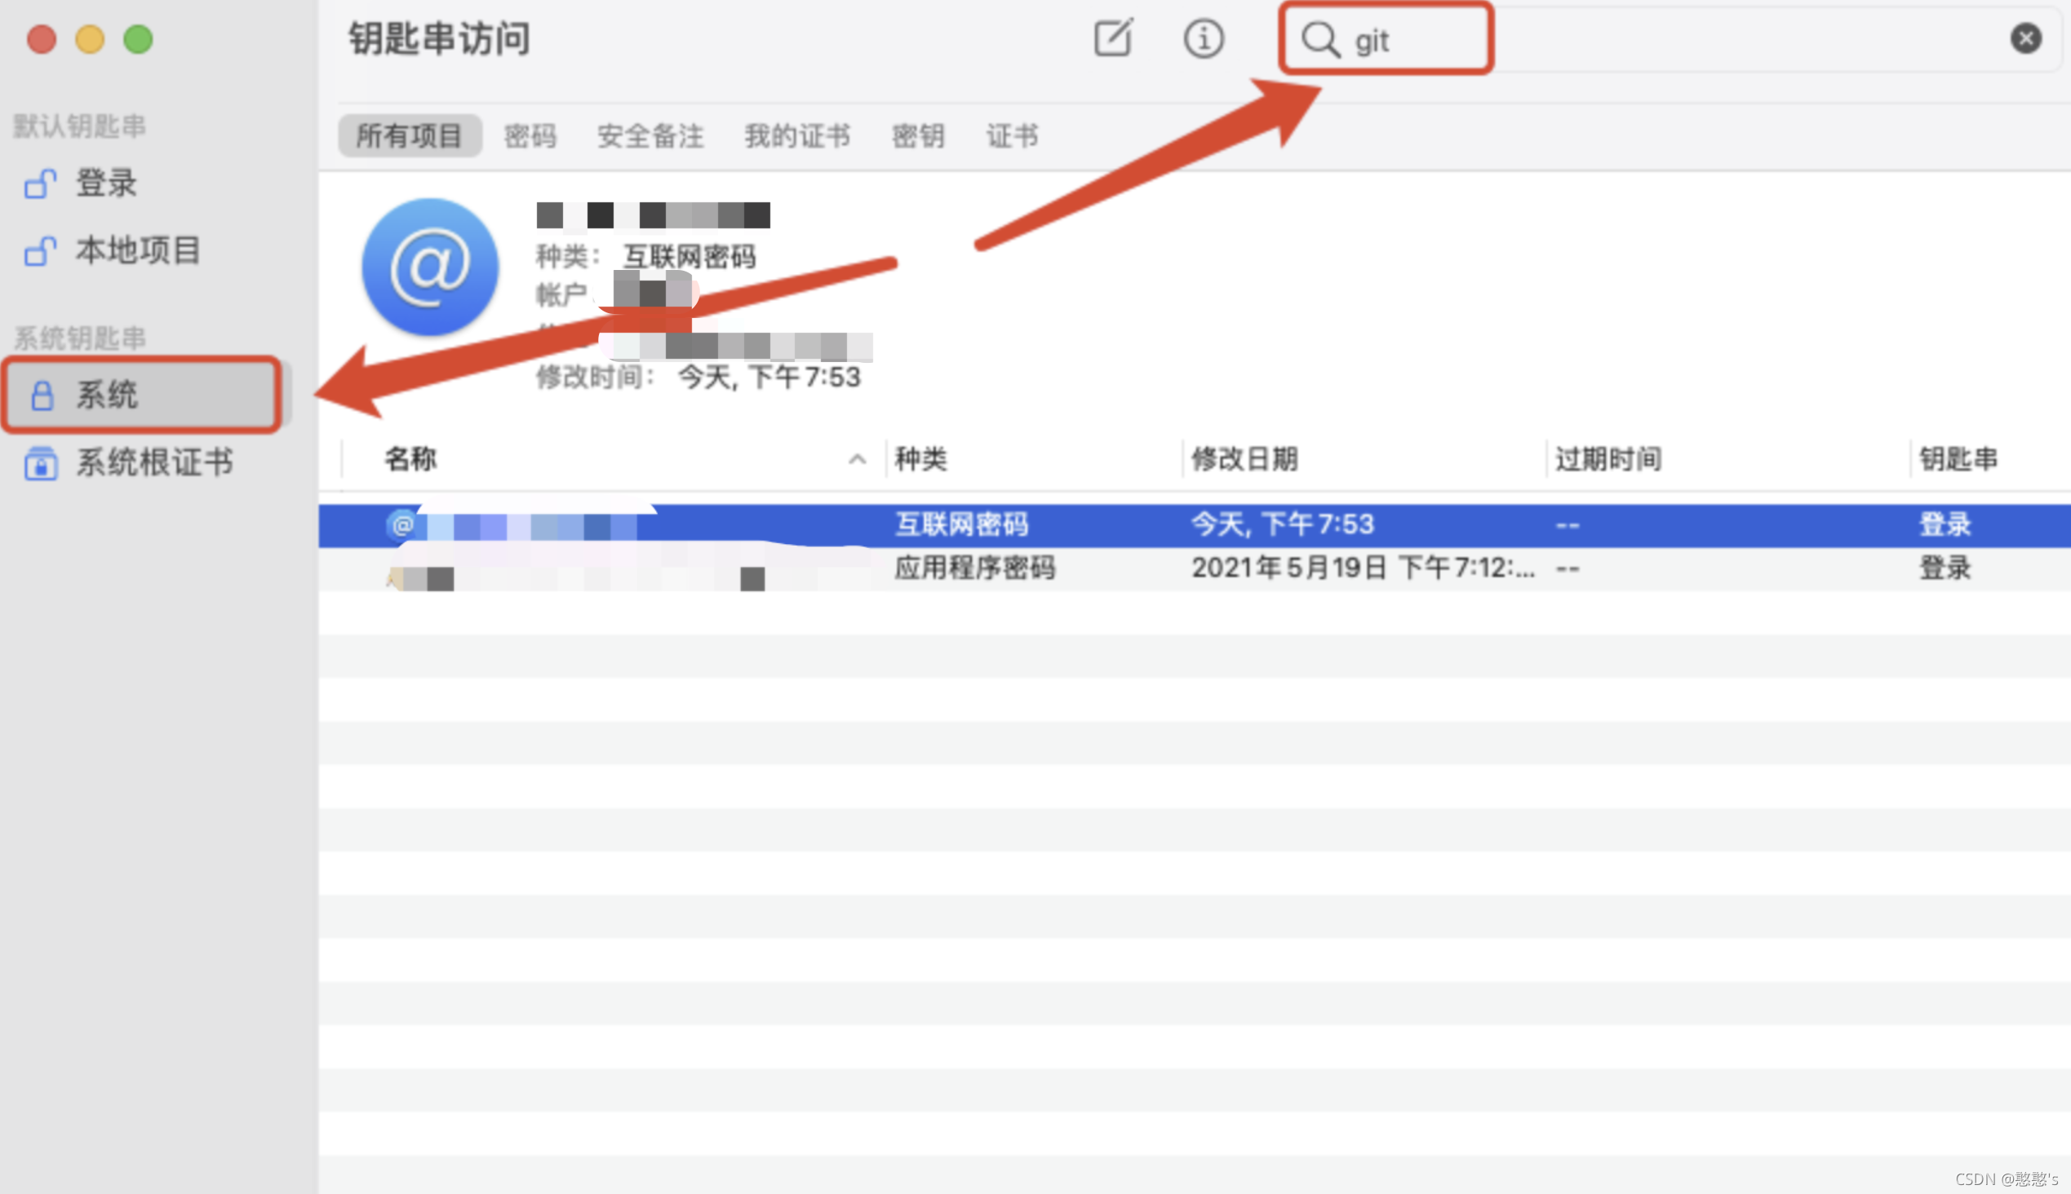Click the key icon in the 应用程序密码 row
The height and width of the screenshot is (1194, 2071).
395,577
